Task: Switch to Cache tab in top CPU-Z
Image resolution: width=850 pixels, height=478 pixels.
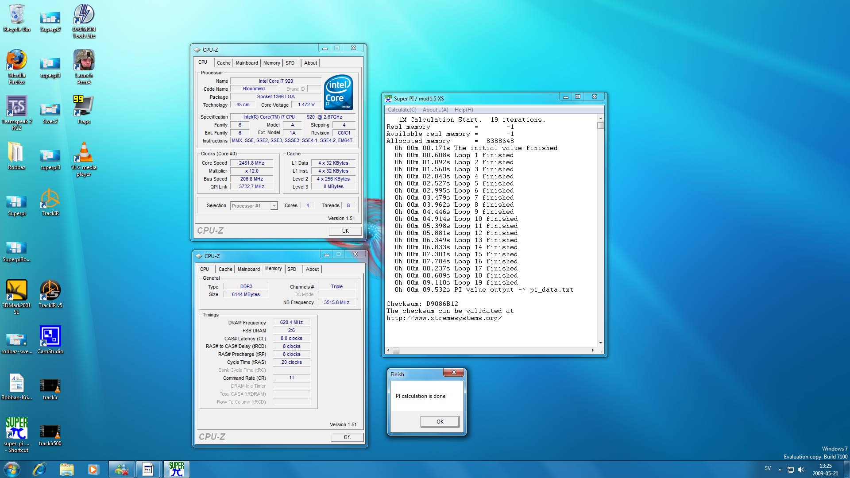Action: (224, 63)
